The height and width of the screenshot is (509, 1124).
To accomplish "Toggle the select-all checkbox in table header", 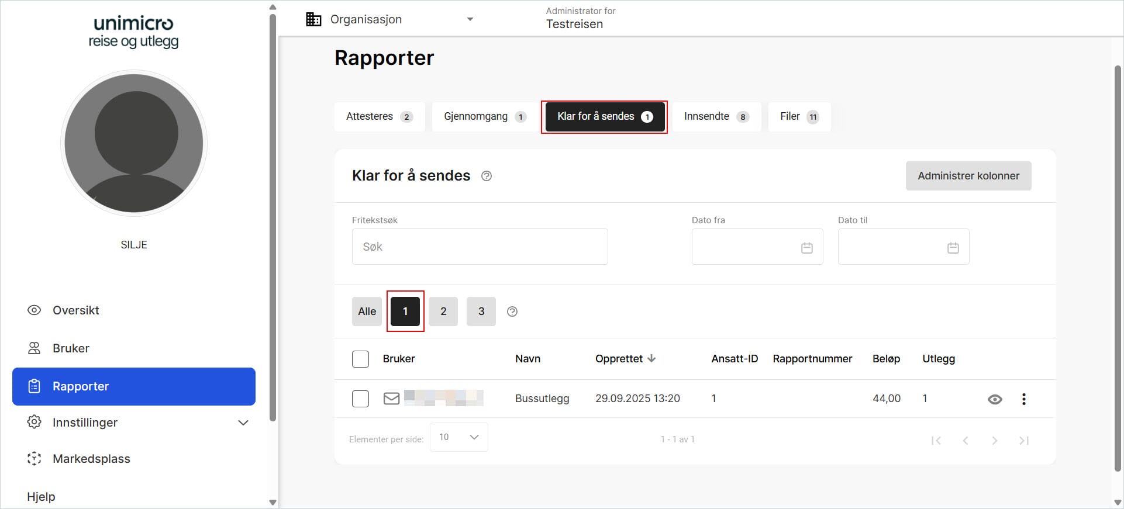I will coord(360,359).
